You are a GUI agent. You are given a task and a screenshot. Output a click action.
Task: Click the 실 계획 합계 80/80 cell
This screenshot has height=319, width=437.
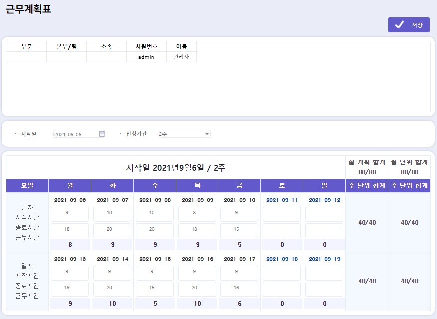tap(367, 167)
